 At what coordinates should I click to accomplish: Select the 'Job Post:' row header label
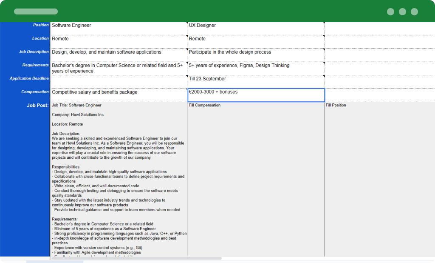coord(37,106)
